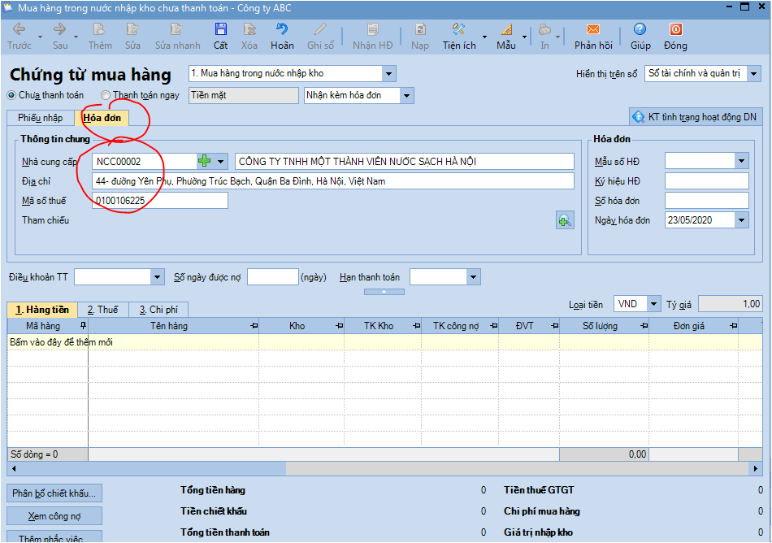
Task: Click the Thêm nhắc việc button
Action: 54,536
